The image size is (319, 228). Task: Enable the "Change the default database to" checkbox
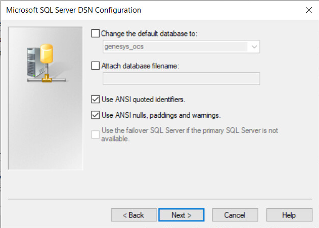tap(96, 33)
